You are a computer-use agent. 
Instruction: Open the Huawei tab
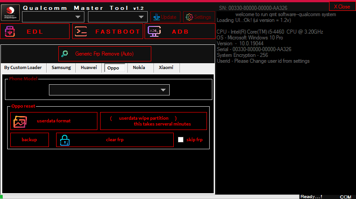[x=89, y=68]
